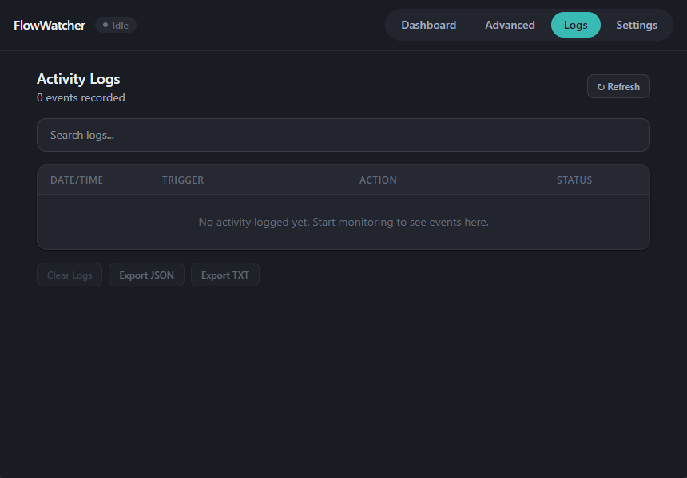Click the Clear Logs button
This screenshot has width=687, height=478.
tap(69, 275)
